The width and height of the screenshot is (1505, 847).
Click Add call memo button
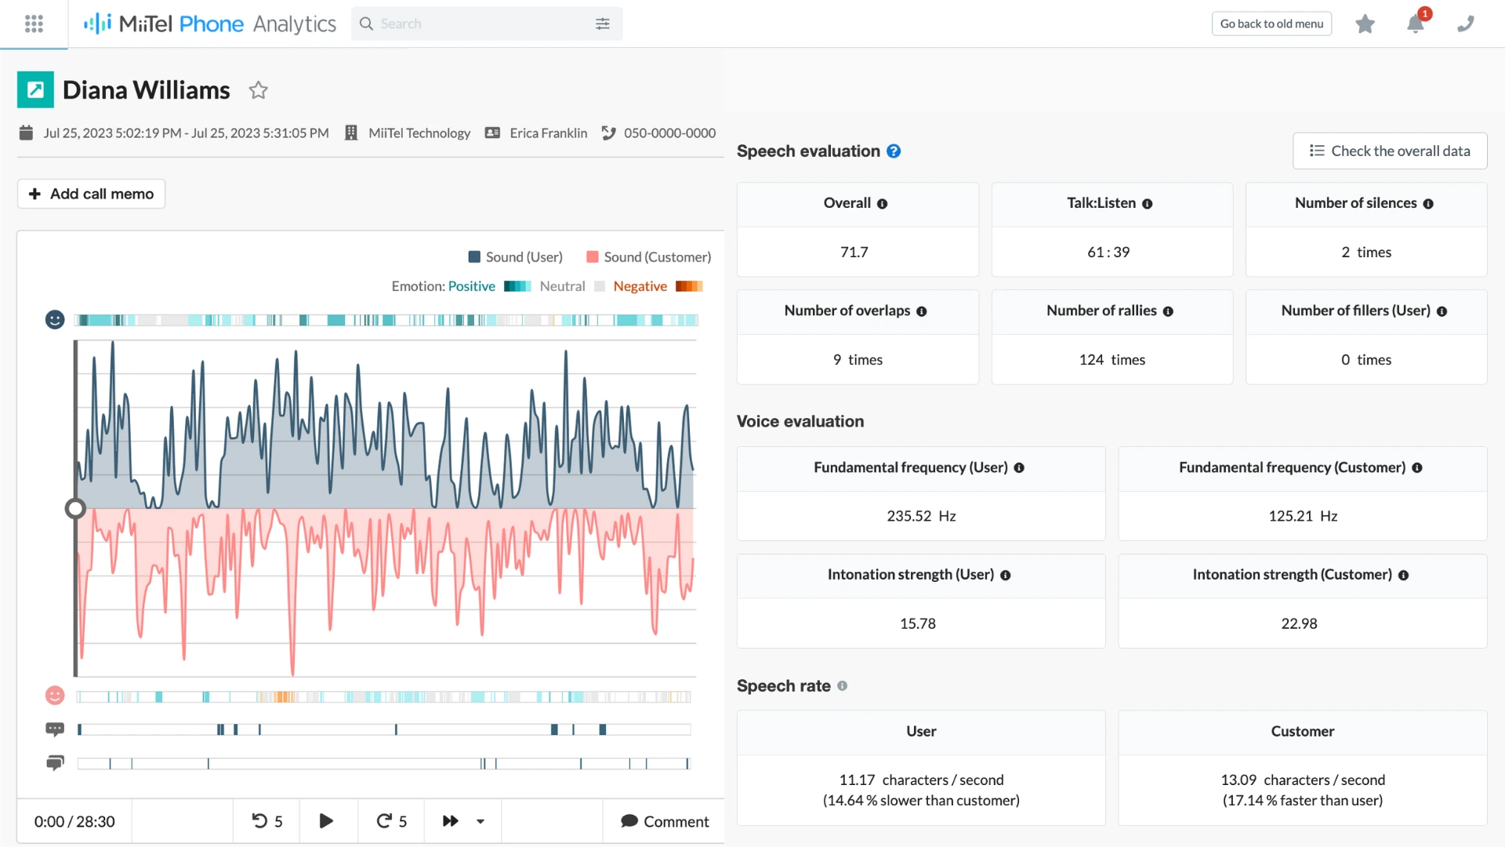[x=91, y=194]
